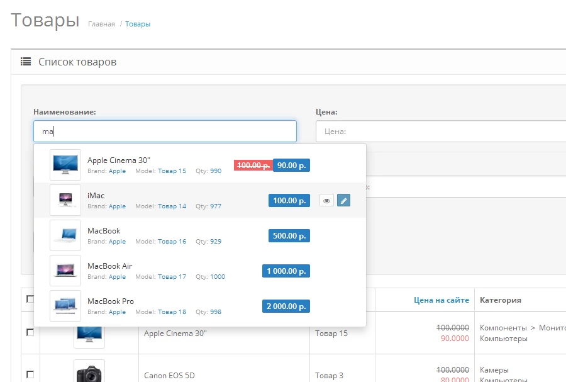
Task: Open the Apple Cinema 30" suggestion thumbnail
Action: [x=65, y=165]
